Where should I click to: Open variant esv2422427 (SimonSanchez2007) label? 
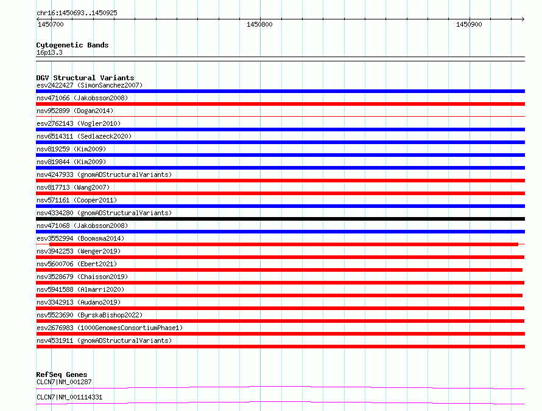90,85
